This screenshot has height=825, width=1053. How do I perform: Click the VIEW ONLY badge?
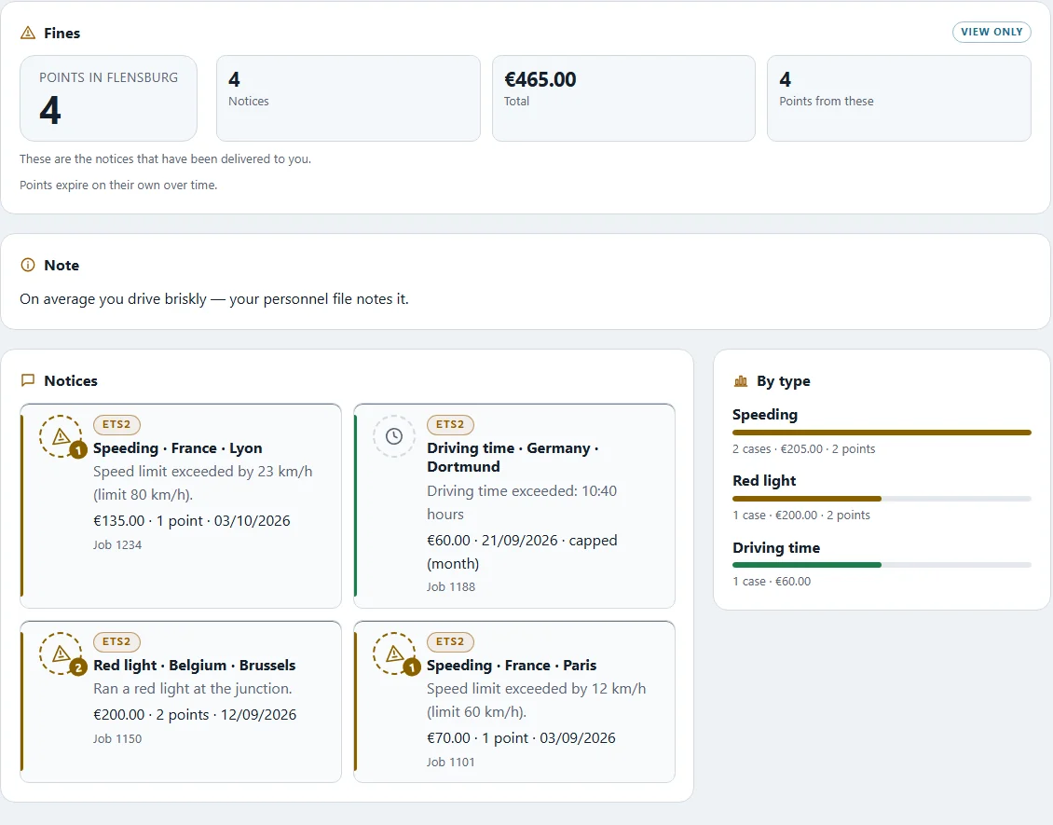tap(991, 32)
